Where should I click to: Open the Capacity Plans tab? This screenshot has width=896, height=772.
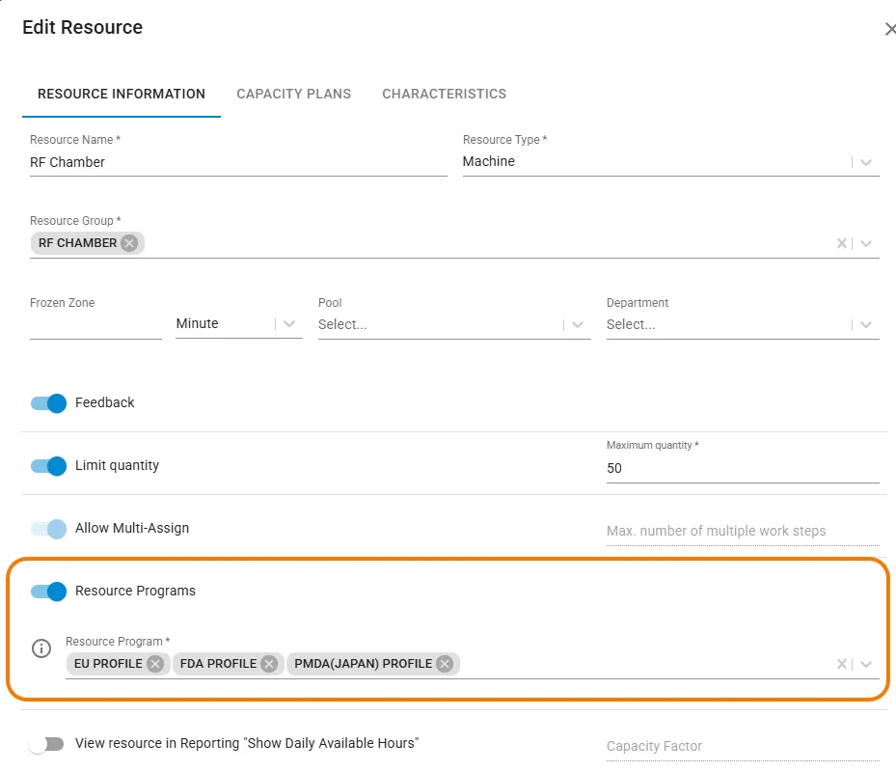294,94
